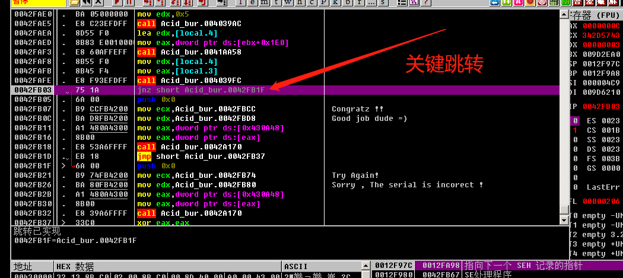Select 'mov ecx,Acid_bur.0042FB74' instruction
This screenshot has width=623, height=278.
tap(196, 175)
